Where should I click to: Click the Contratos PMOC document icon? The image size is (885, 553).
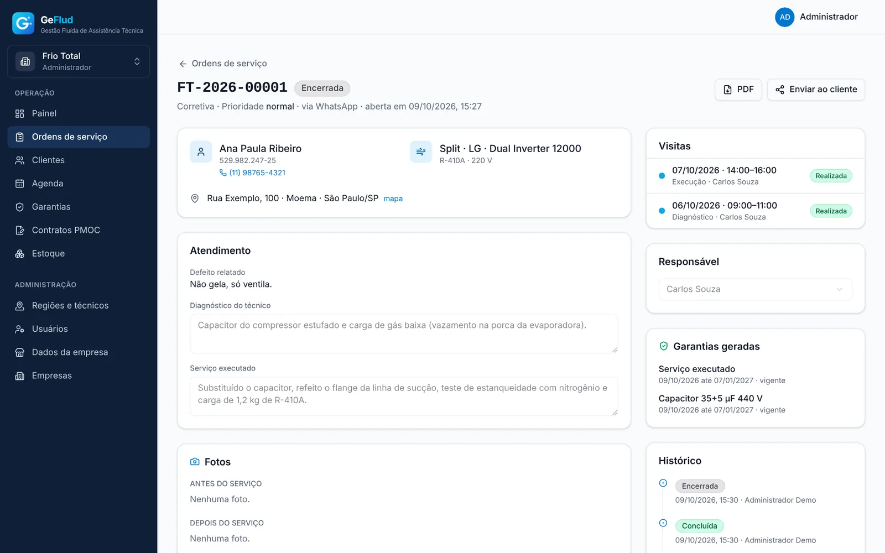20,230
